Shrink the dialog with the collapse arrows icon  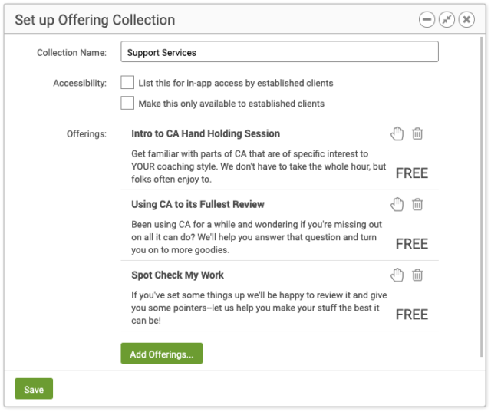pyautogui.click(x=447, y=19)
